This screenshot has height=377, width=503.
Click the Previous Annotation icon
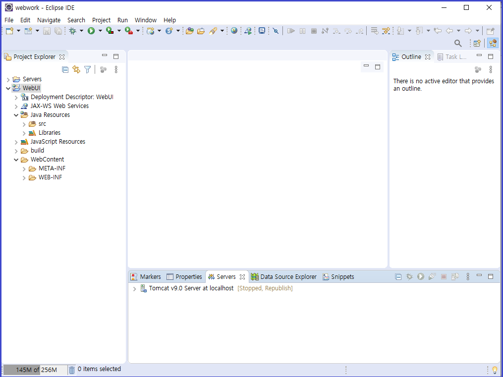(419, 31)
